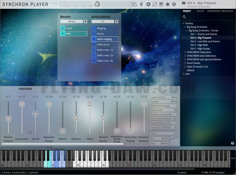236x175 pixels.
Task: Select Set 3 - Low Bells and Pianos preset
Action: point(205,41)
